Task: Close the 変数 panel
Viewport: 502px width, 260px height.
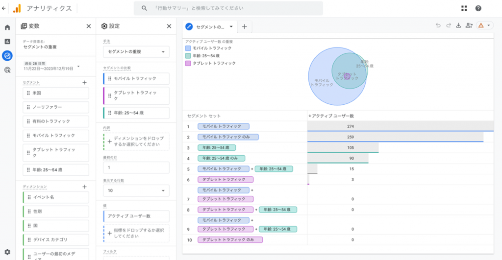Action: pos(89,26)
